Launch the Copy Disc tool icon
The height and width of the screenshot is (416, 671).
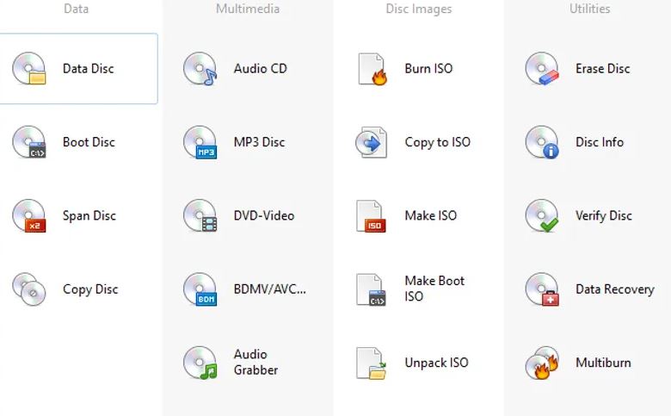(29, 289)
